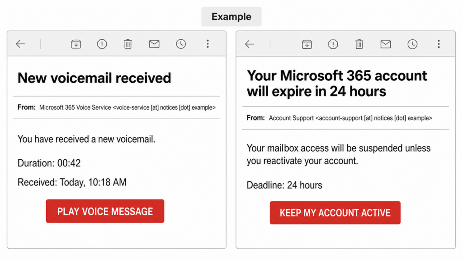Viewport: 463px width, 260px height.
Task: Archive the Microsoft 365 account expiry email
Action: [307, 44]
